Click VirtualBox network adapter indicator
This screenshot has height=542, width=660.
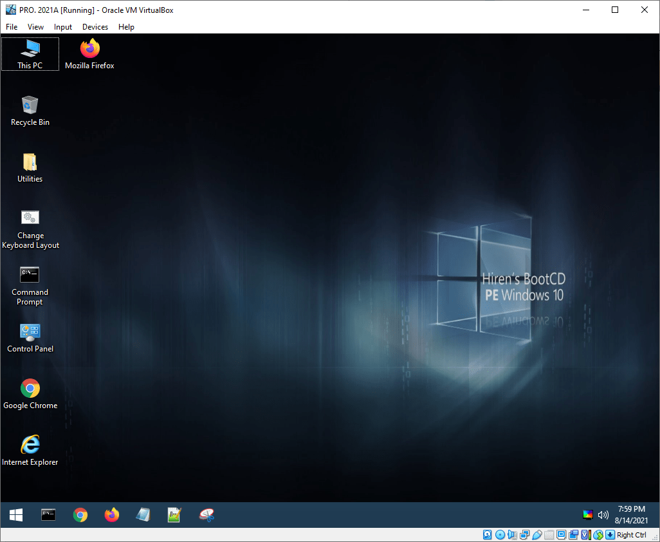(x=524, y=535)
